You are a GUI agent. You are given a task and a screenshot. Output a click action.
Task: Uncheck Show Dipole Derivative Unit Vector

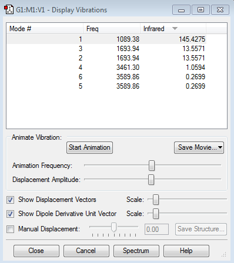pos(10,214)
